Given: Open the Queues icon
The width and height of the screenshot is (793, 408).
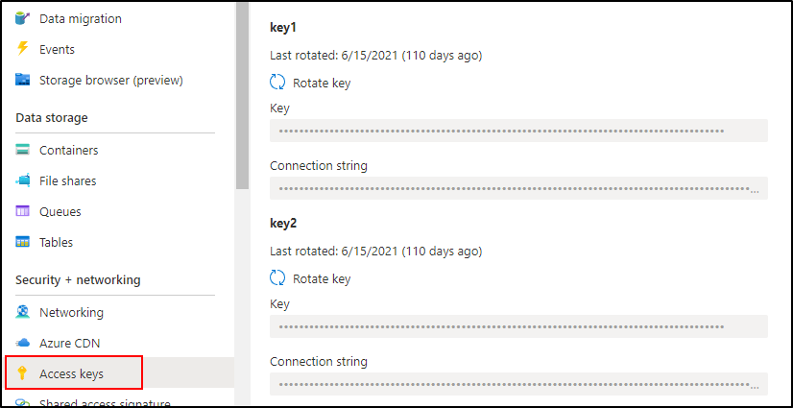Looking at the screenshot, I should coord(23,211).
